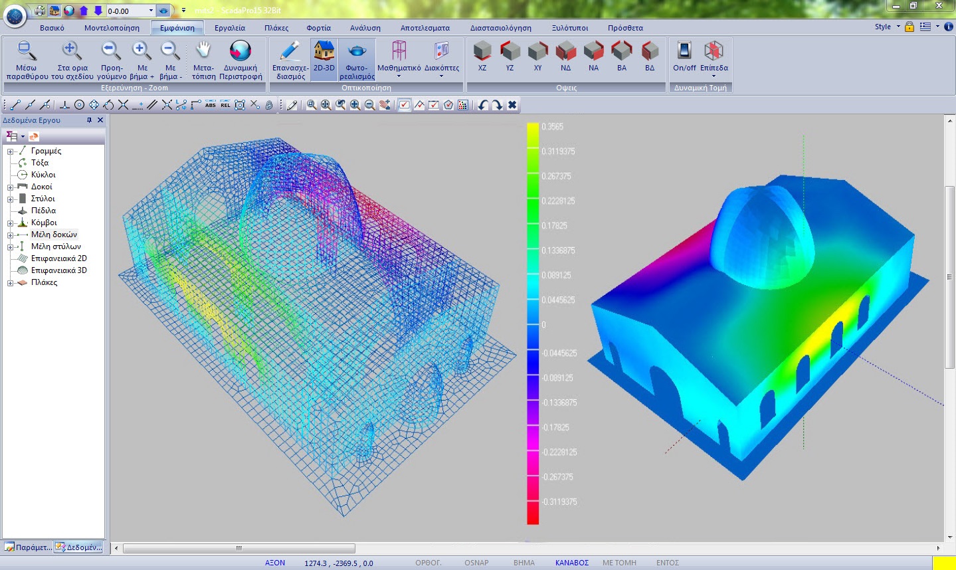Viewport: 956px width, 570px height.
Task: Zoom out one step with Με βήμα -
Action: click(x=170, y=60)
